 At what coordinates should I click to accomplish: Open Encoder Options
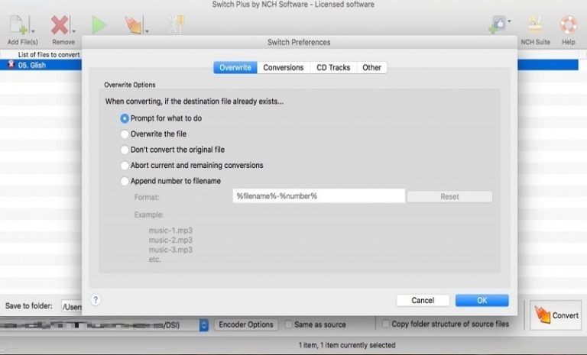pos(246,324)
